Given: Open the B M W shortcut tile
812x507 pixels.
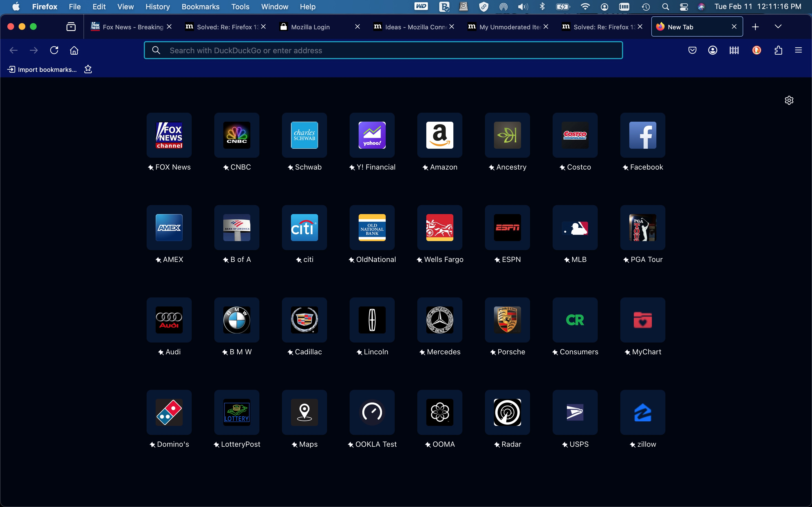Looking at the screenshot, I should pyautogui.click(x=237, y=320).
